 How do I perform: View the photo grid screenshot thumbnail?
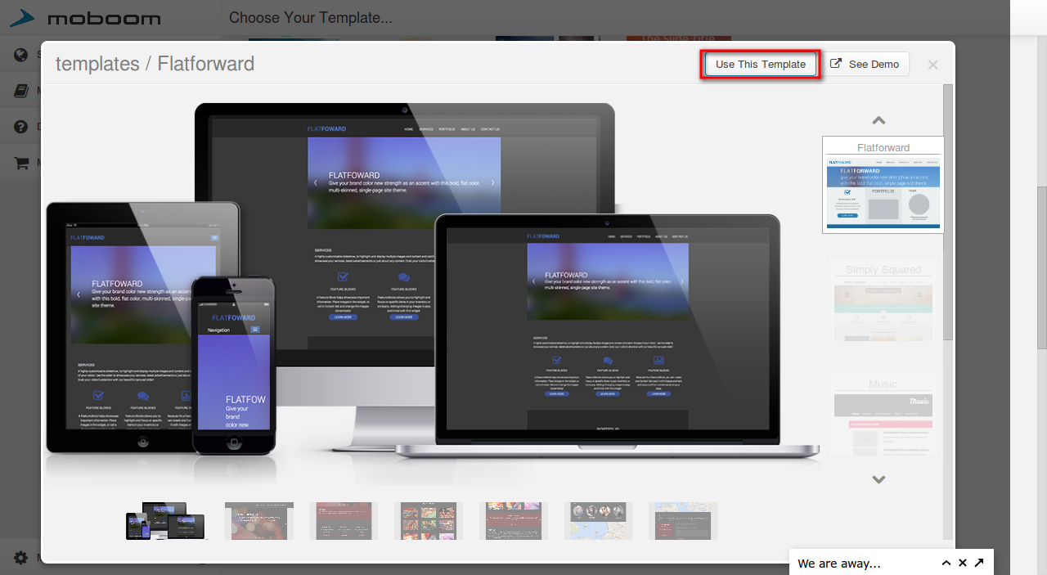click(x=429, y=521)
